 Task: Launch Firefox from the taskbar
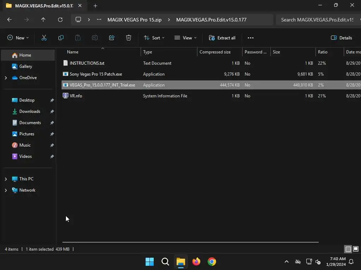coord(196,262)
